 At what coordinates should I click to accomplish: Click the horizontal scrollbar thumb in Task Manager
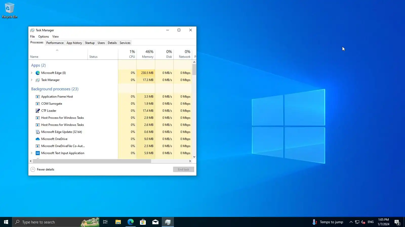coord(92,161)
